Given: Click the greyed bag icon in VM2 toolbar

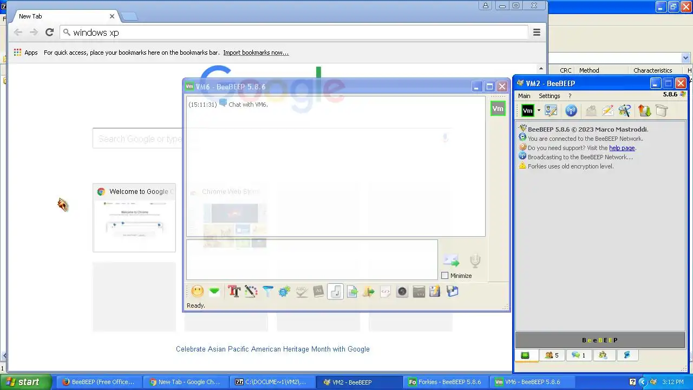Looking at the screenshot, I should pos(591,110).
